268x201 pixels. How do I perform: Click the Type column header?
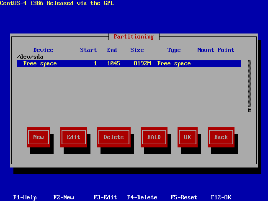click(x=174, y=50)
